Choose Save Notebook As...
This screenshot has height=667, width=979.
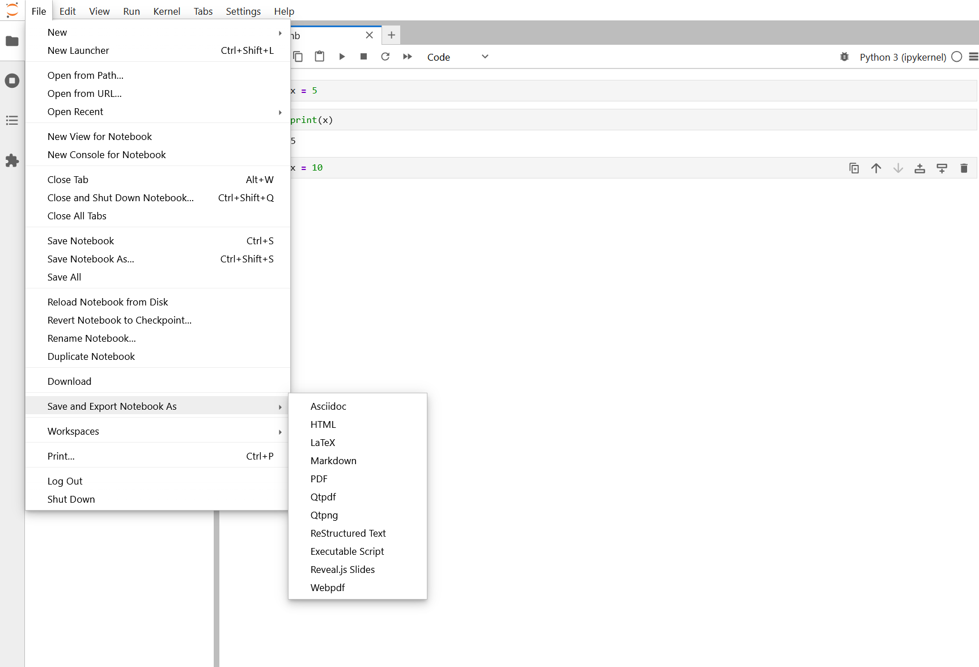(x=158, y=259)
